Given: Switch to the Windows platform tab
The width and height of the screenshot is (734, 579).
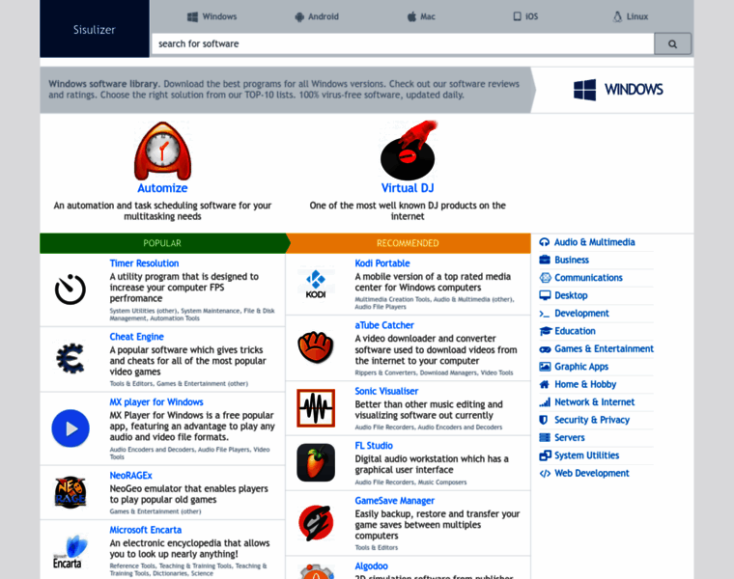Looking at the screenshot, I should [212, 16].
